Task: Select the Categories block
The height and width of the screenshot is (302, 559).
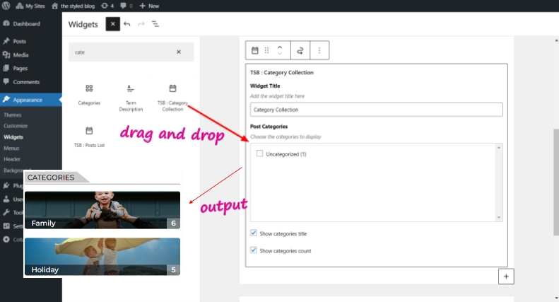Action: [x=89, y=95]
